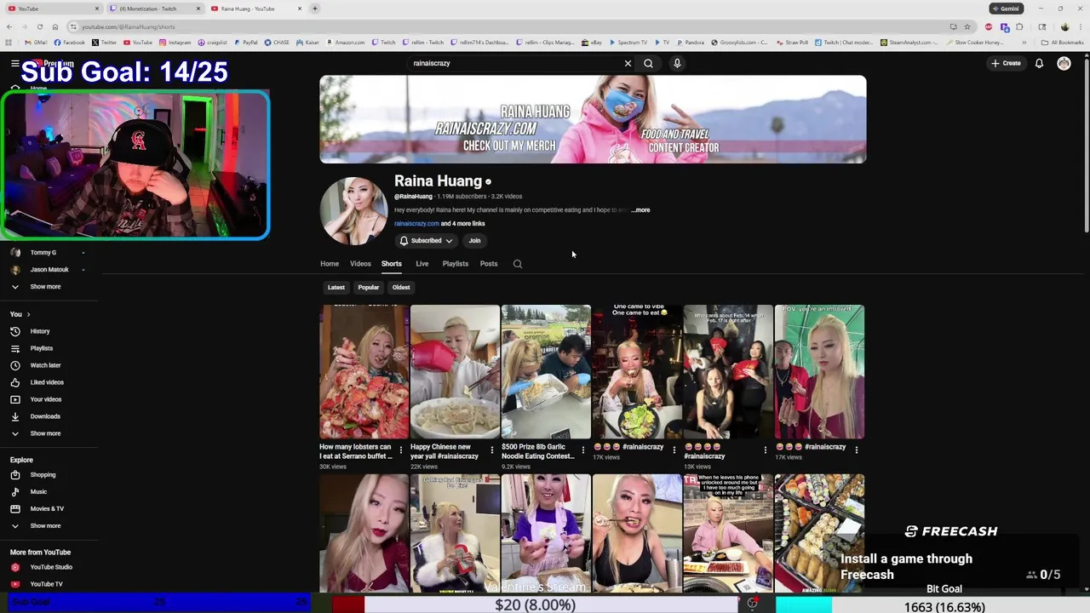Go to Chrome home page icon

[55, 26]
